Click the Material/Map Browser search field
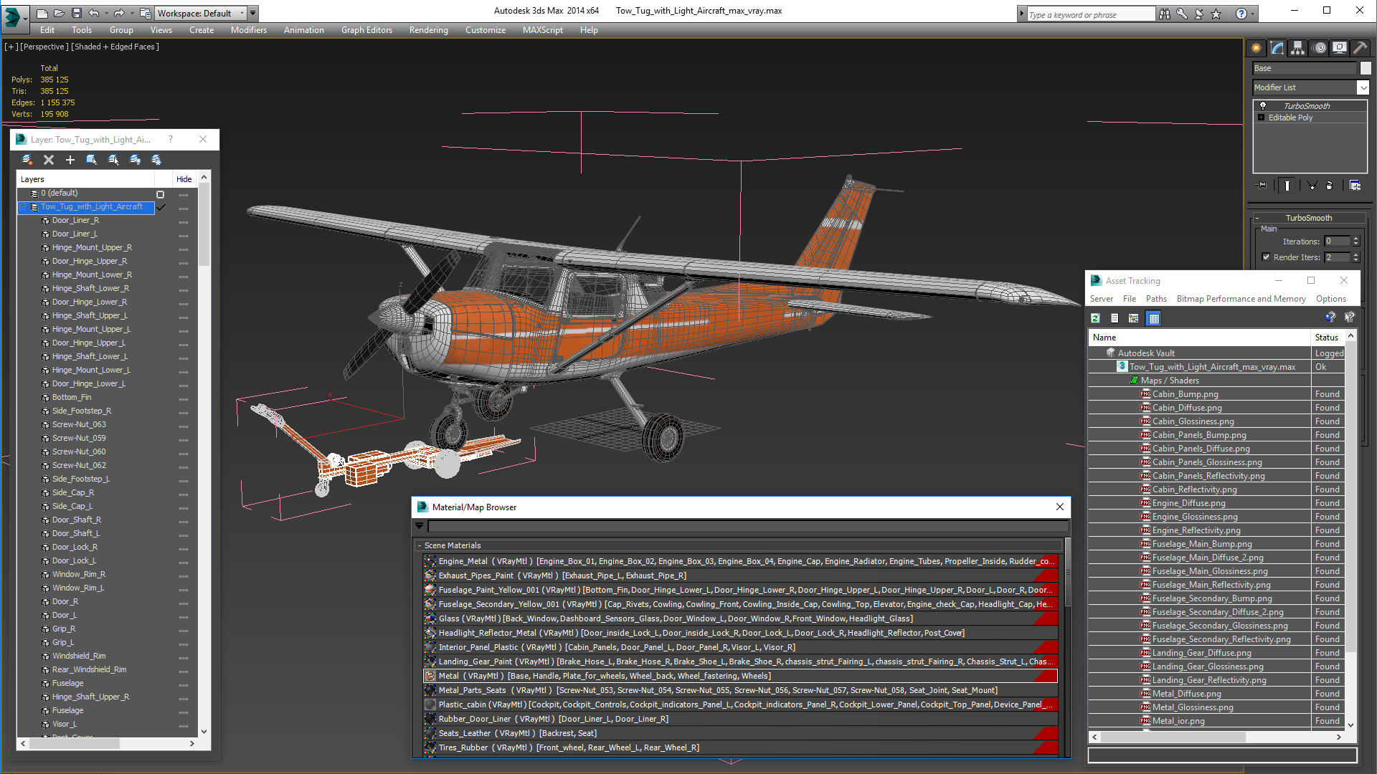 coord(748,526)
